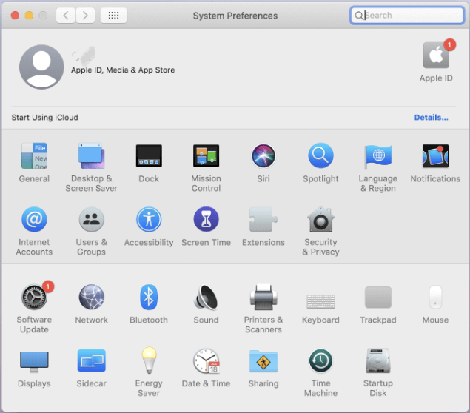Go forward with the right arrow button
This screenshot has width=470, height=413.
tap(85, 16)
